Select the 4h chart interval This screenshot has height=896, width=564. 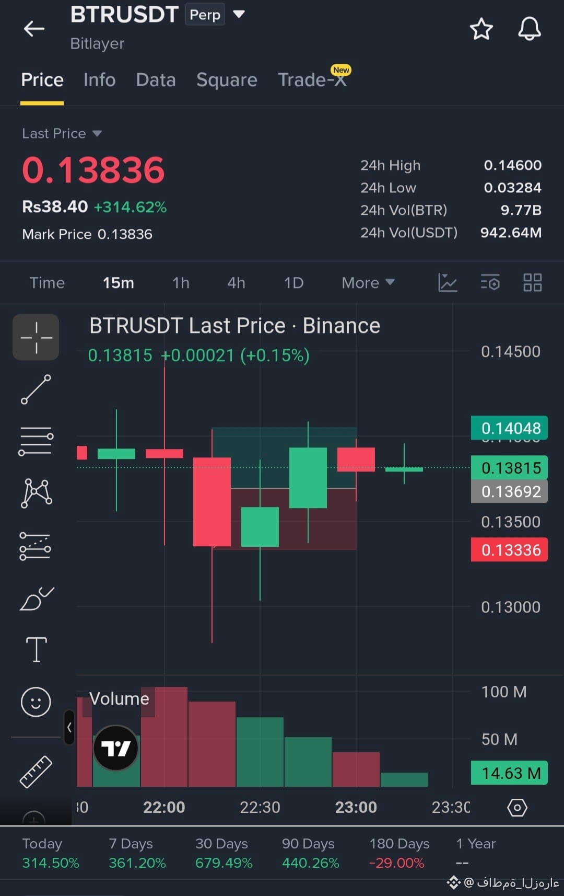(x=236, y=283)
